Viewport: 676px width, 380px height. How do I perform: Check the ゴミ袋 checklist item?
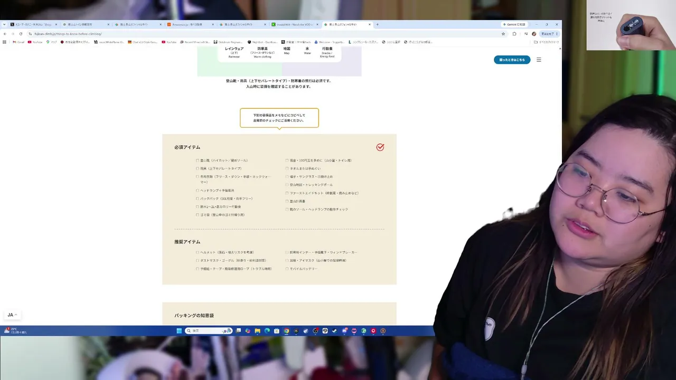(x=198, y=215)
